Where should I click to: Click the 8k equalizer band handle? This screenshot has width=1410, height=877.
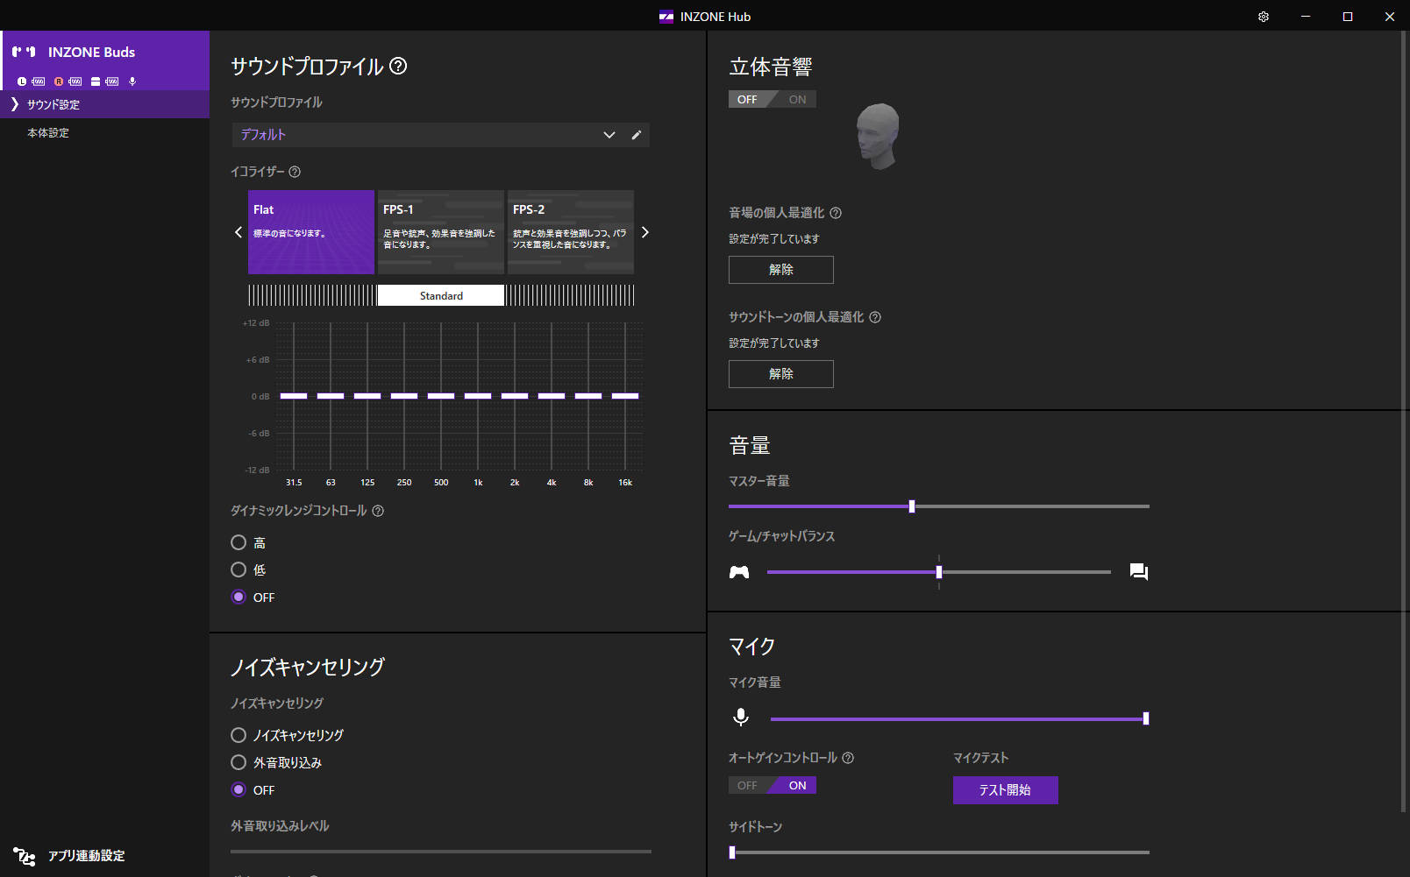[588, 396]
